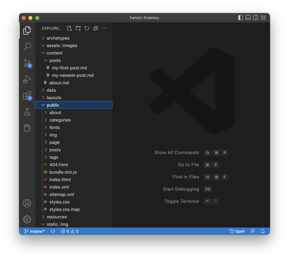Open notifications bell
289x260 pixels.
click(263, 231)
